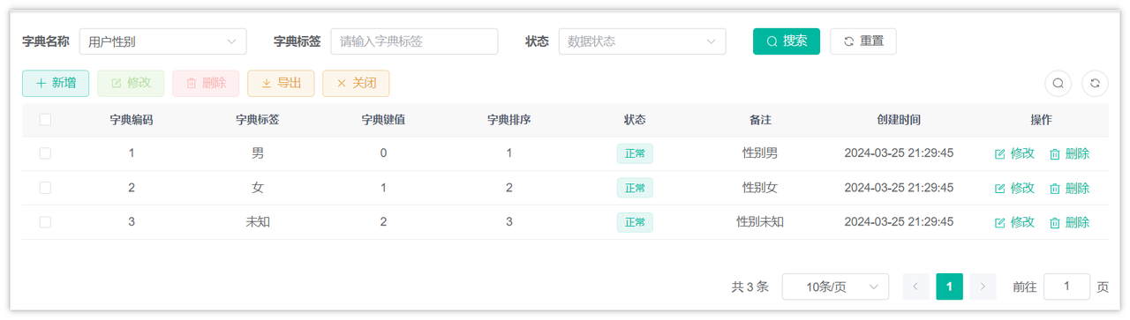This screenshot has width=1130, height=320.
Task: Click the 重置 reset button
Action: pos(863,41)
